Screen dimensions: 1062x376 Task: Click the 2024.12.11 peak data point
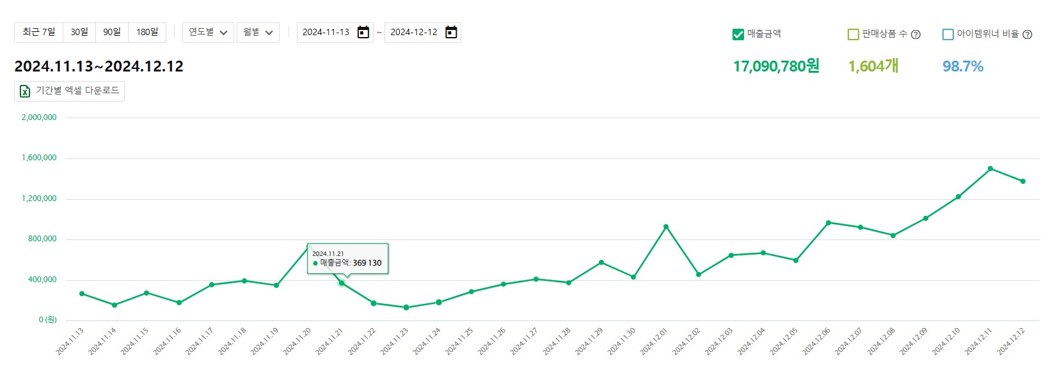990,169
